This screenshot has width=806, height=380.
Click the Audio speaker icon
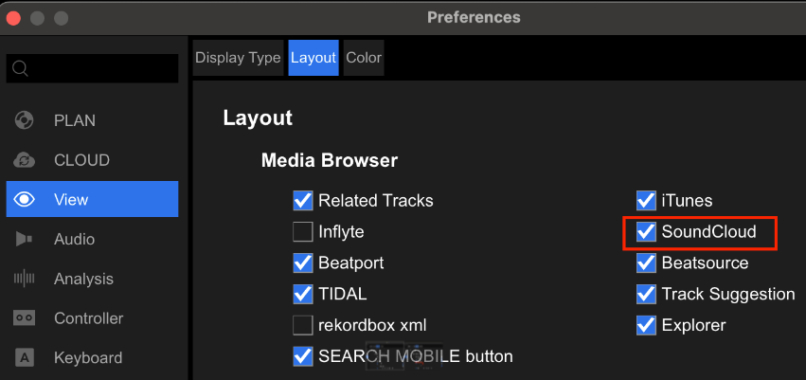(x=25, y=239)
